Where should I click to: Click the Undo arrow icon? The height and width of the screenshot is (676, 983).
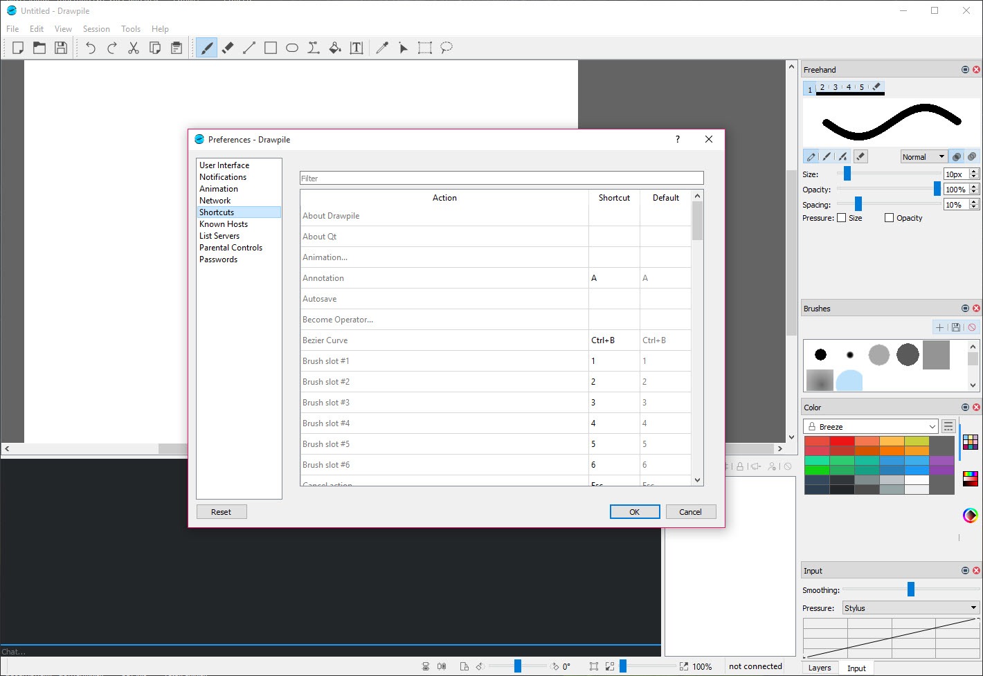pyautogui.click(x=91, y=48)
